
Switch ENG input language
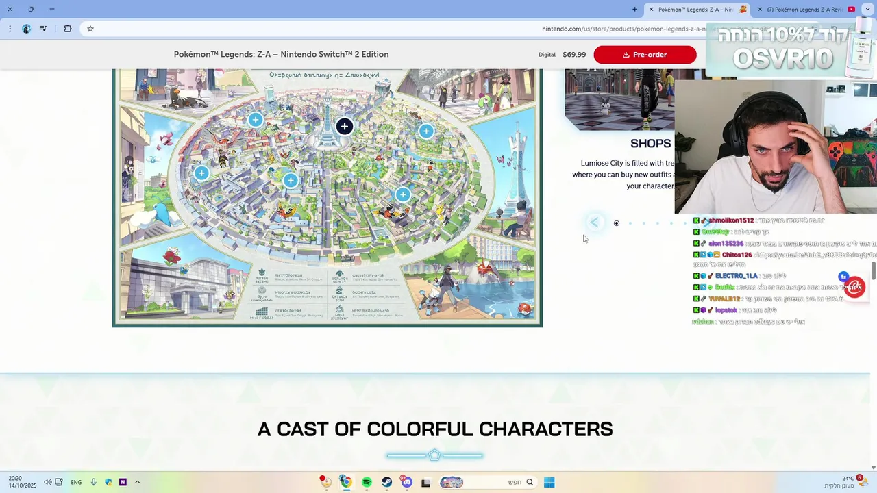pos(76,482)
